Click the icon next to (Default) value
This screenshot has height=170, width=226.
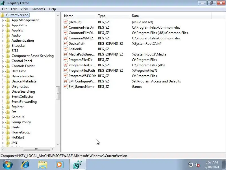[x=66, y=22]
